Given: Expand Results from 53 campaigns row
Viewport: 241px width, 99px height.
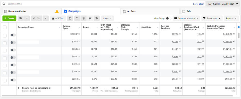Looking at the screenshot, I should coord(19,88).
